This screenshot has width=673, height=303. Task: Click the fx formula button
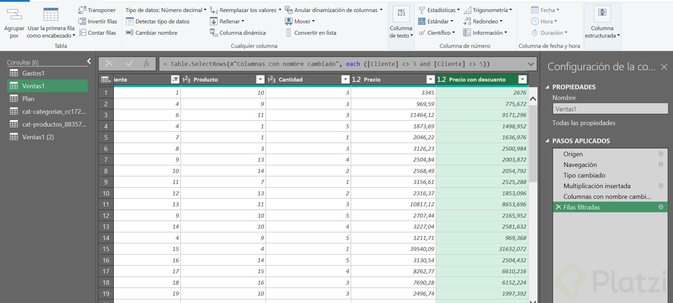147,64
